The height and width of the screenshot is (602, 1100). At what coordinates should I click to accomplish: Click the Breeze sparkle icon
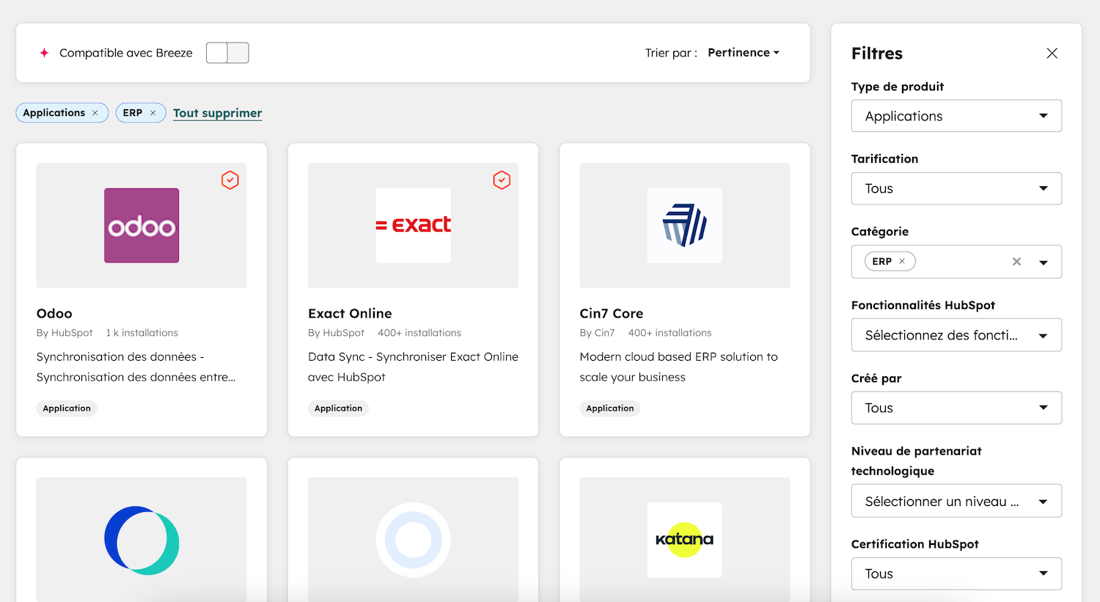click(x=43, y=52)
